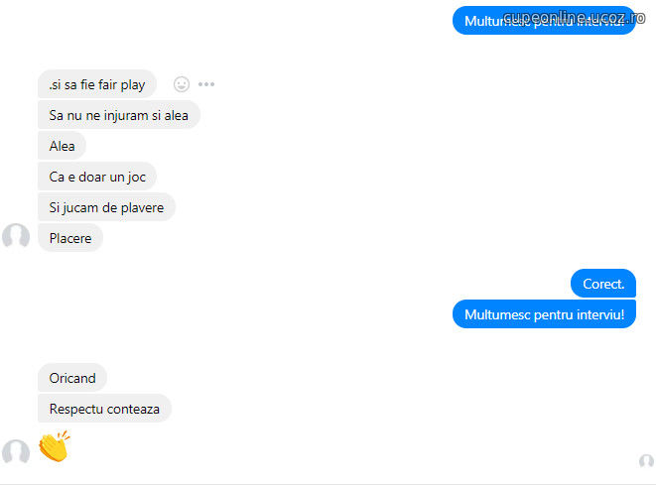
Task: Select the '.si sa fie fair play' message
Action: [97, 84]
